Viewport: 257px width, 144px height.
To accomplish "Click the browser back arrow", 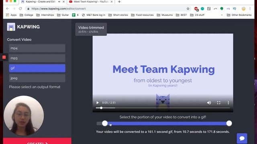I will (8, 9).
